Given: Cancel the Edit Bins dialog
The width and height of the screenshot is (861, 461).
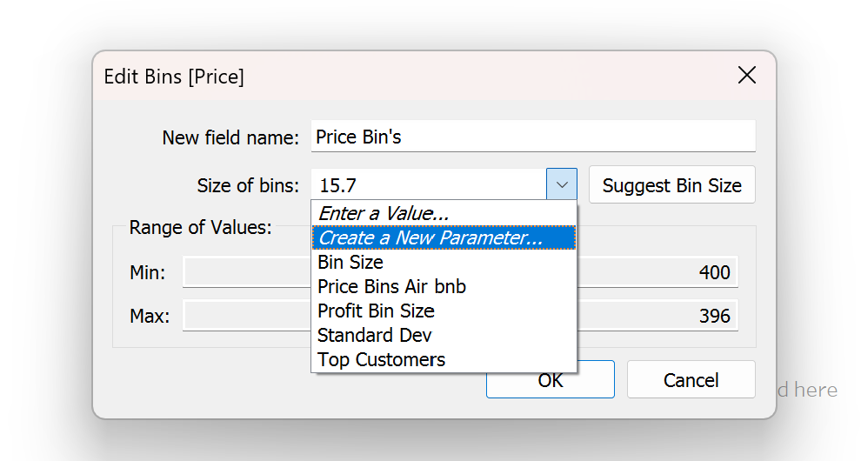Looking at the screenshot, I should pyautogui.click(x=691, y=380).
